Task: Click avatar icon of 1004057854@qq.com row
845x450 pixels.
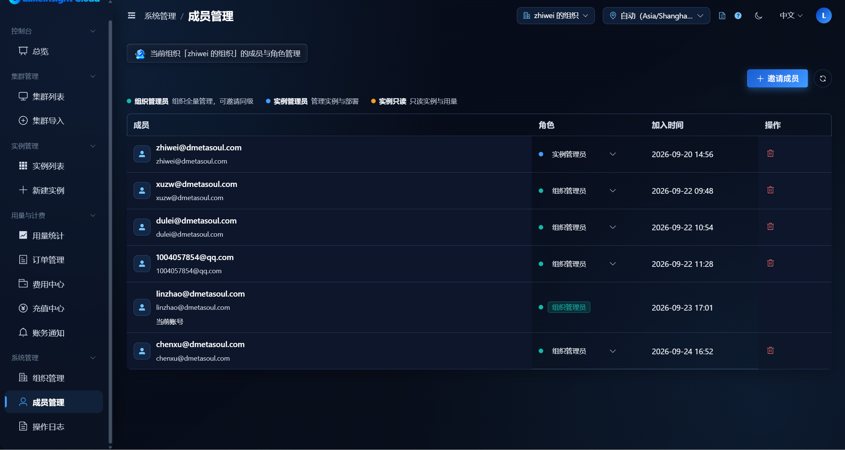Action: [142, 264]
